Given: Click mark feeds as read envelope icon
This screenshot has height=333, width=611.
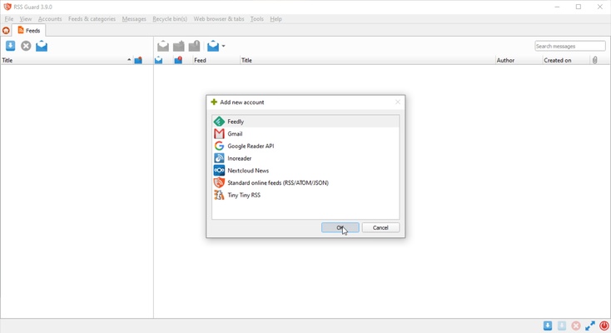Looking at the screenshot, I should 42,46.
